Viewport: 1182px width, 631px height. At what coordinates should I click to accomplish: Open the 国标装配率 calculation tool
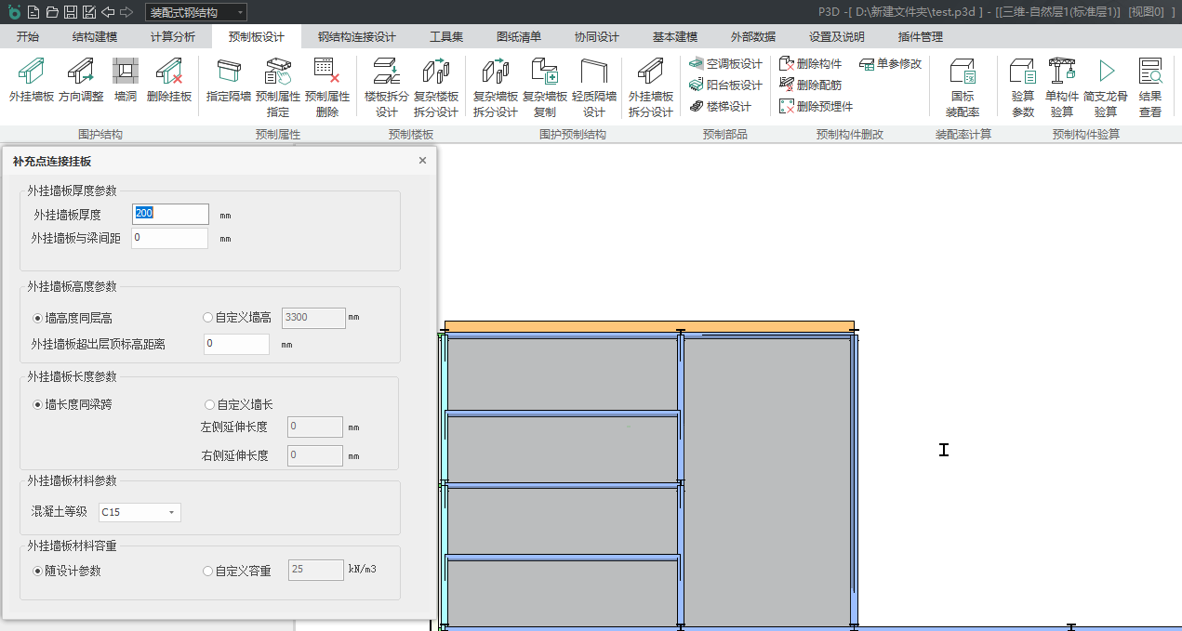click(963, 72)
